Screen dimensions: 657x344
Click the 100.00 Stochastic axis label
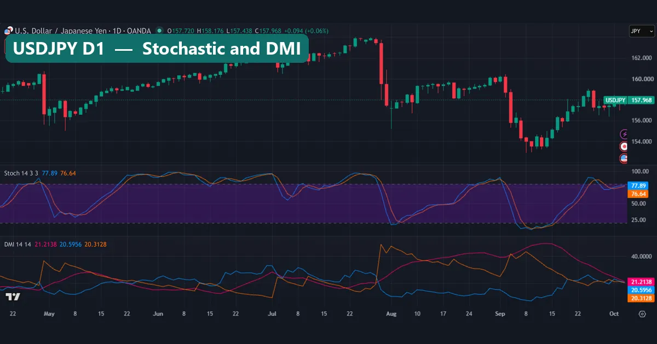[640, 171]
